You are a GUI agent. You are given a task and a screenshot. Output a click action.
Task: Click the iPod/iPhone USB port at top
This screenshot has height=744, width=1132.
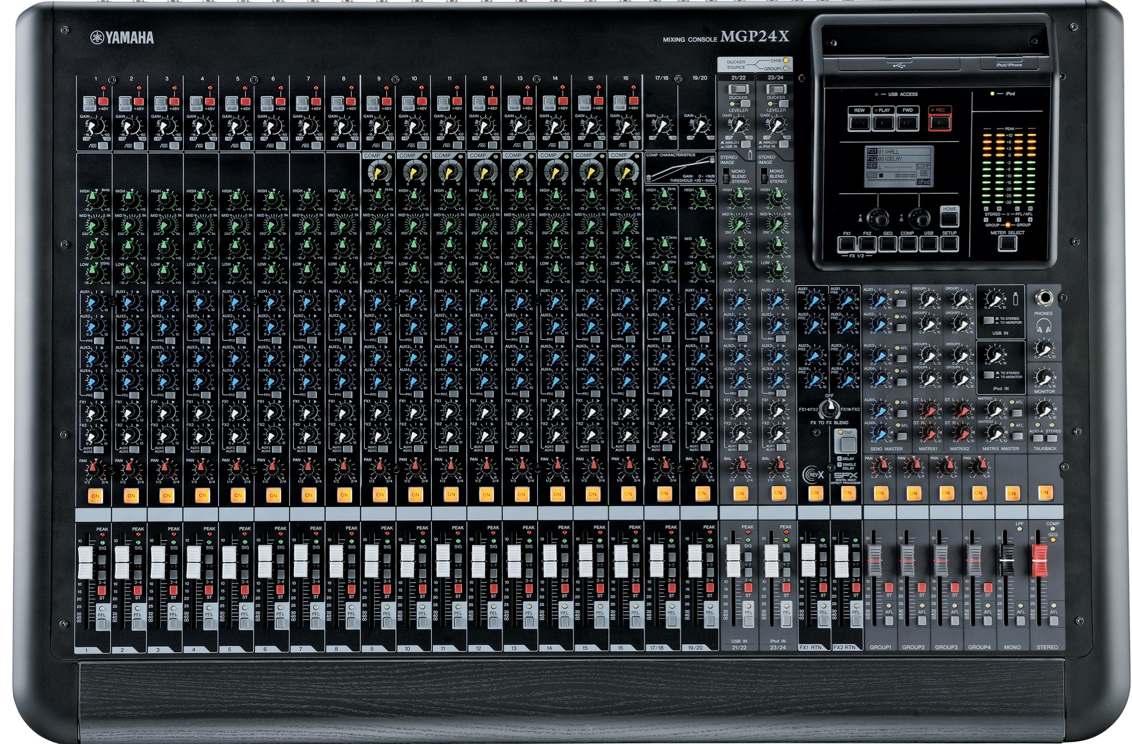1009,63
